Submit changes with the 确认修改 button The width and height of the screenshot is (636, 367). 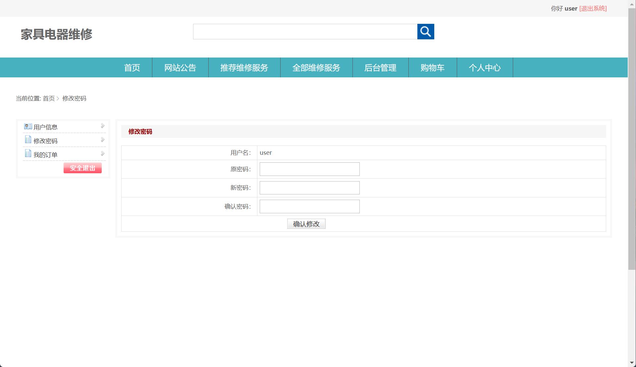pyautogui.click(x=306, y=224)
